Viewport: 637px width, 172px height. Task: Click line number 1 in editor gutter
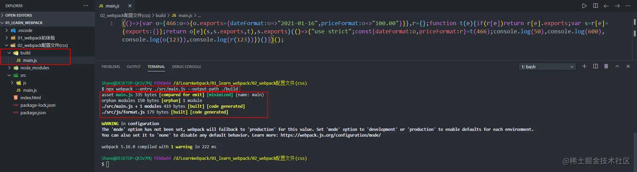click(112, 23)
